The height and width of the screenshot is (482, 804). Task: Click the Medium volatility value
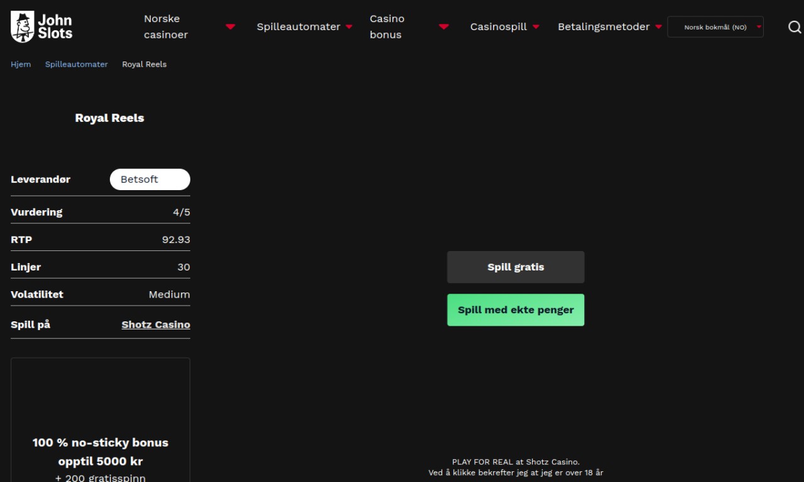(170, 294)
